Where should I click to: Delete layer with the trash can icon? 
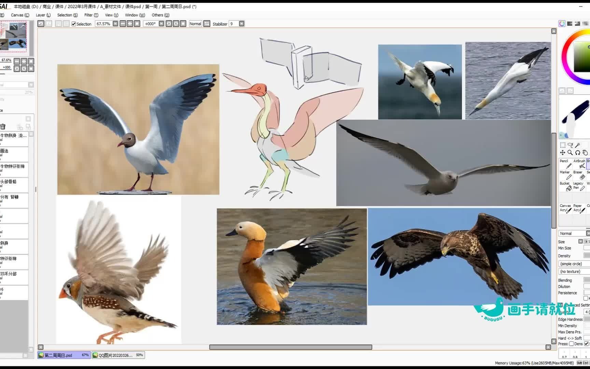click(3, 127)
